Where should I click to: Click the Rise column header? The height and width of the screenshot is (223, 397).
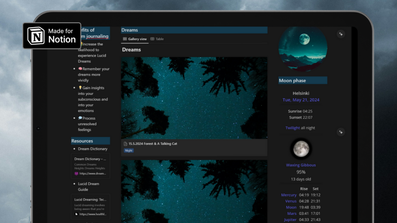[x=304, y=189]
